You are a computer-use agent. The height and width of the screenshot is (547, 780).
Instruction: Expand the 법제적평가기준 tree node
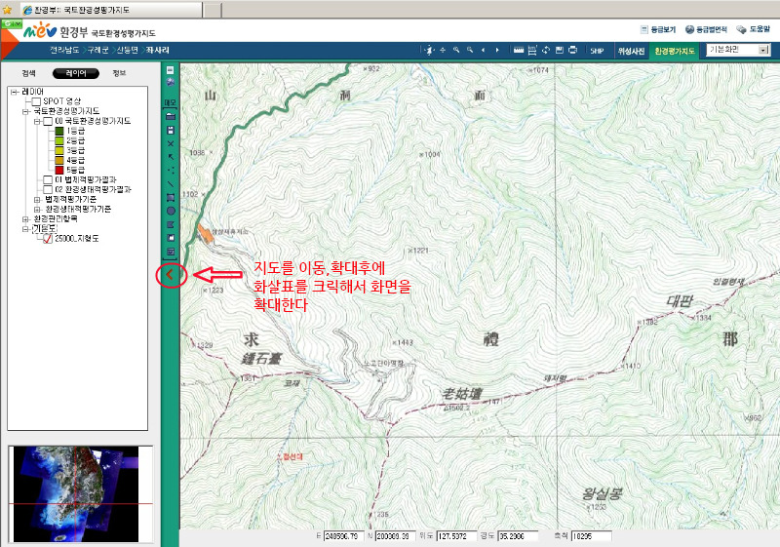click(x=37, y=200)
